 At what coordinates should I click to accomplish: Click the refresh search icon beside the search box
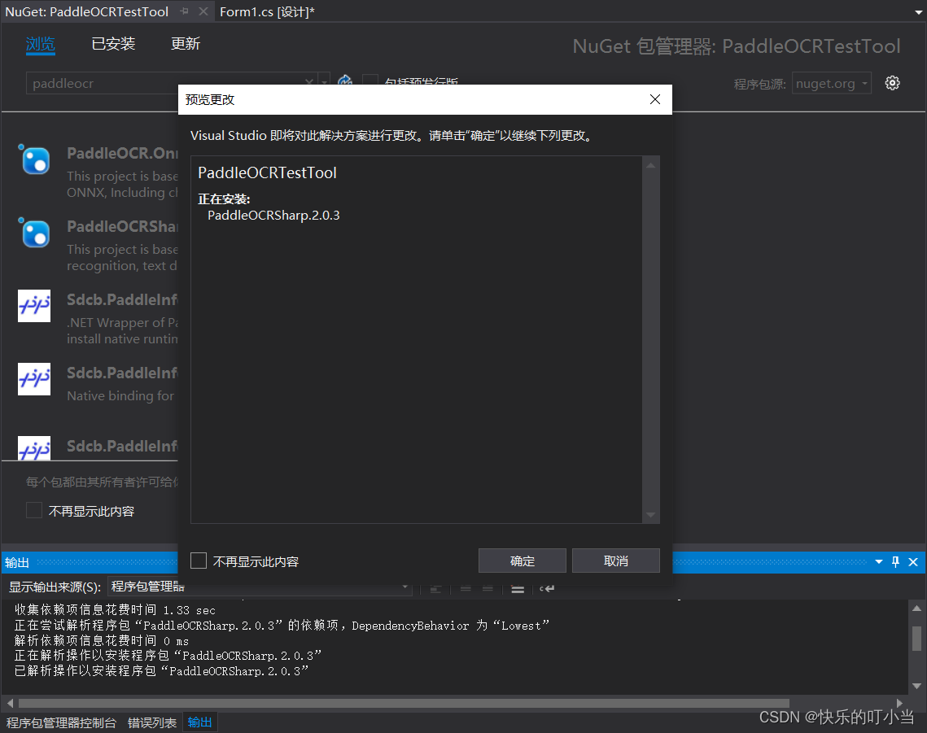(x=344, y=82)
